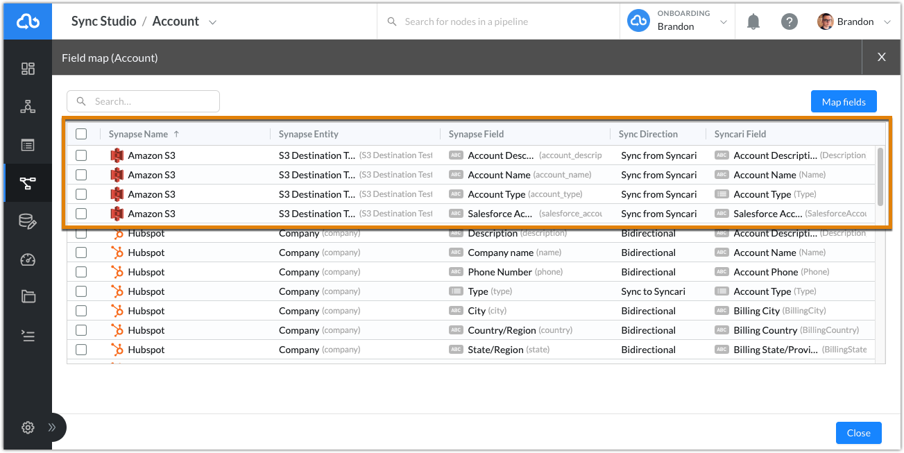Check the Amazon S3 Account Type row checkbox
Image resolution: width=904 pixels, height=453 pixels.
click(x=81, y=194)
